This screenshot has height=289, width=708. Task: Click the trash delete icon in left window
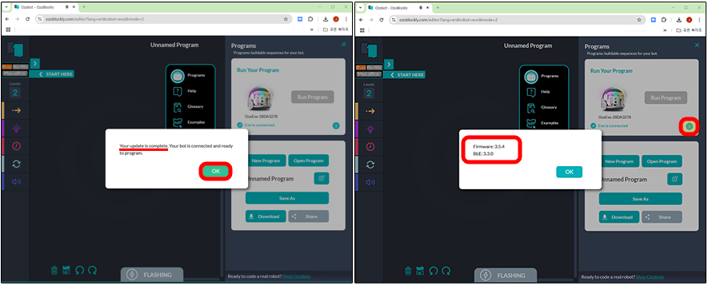pos(54,270)
